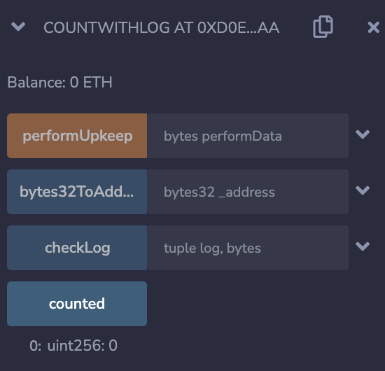Call the checkLog function
Viewport: 385px width, 371px height.
pos(77,248)
